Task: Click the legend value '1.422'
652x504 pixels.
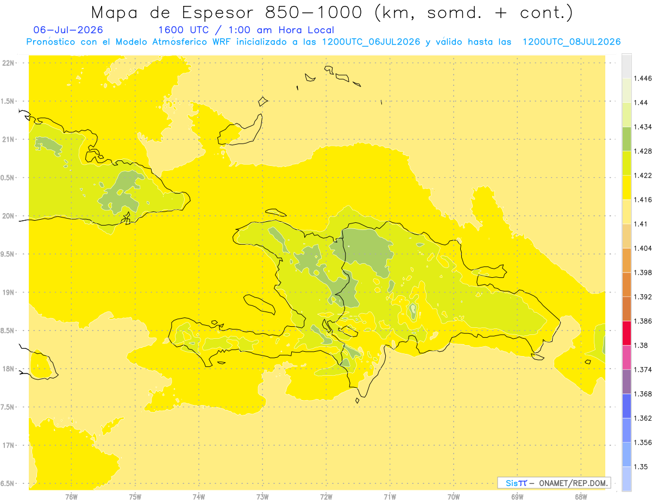Action: coord(643,175)
